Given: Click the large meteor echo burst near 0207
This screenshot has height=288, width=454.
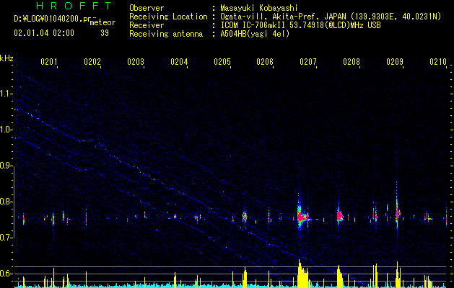Looking at the screenshot, I should [302, 216].
